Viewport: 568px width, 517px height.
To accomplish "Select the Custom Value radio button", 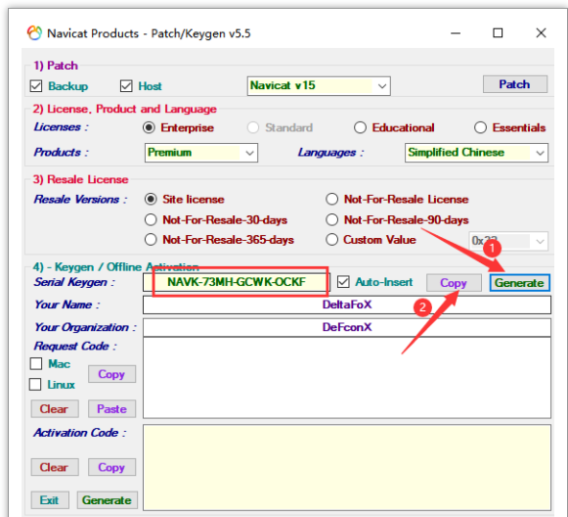I will click(x=331, y=240).
